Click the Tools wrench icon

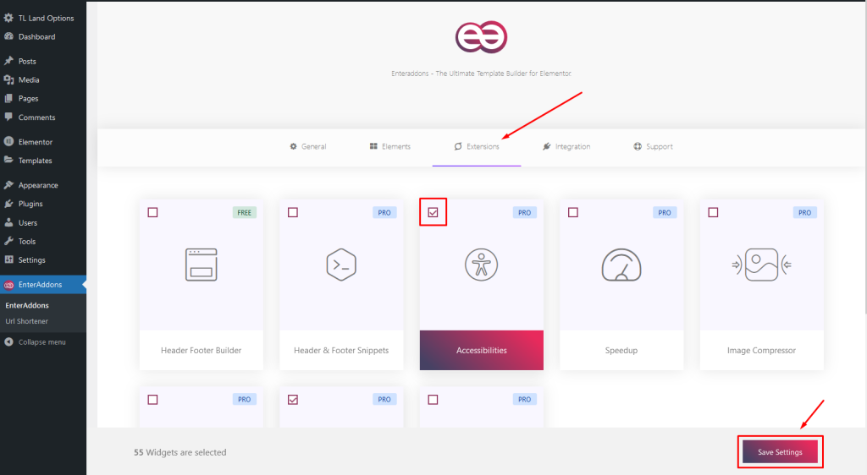point(8,241)
